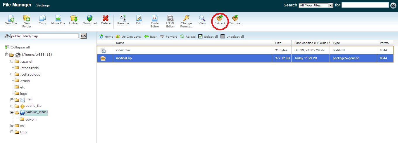Click the Back navigation arrow

(151, 36)
